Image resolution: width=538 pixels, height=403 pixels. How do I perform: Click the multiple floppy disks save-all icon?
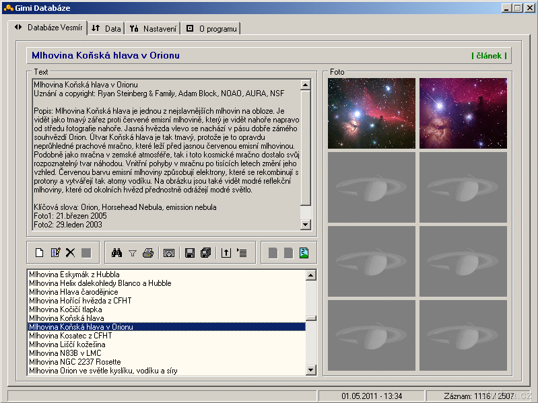pos(206,253)
